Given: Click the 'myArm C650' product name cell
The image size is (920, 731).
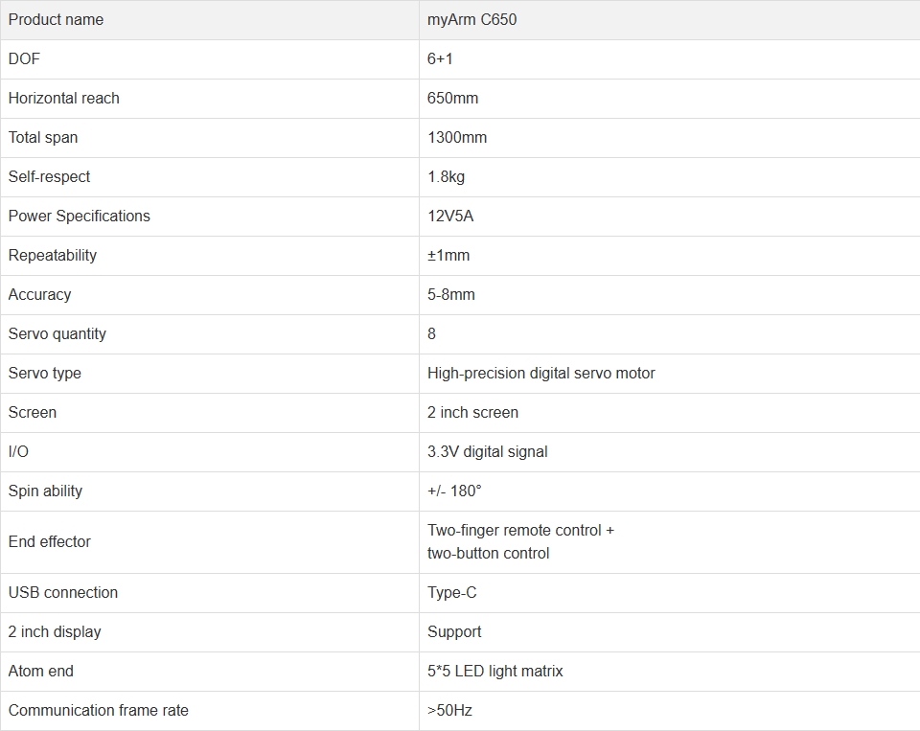Looking at the screenshot, I should (670, 20).
